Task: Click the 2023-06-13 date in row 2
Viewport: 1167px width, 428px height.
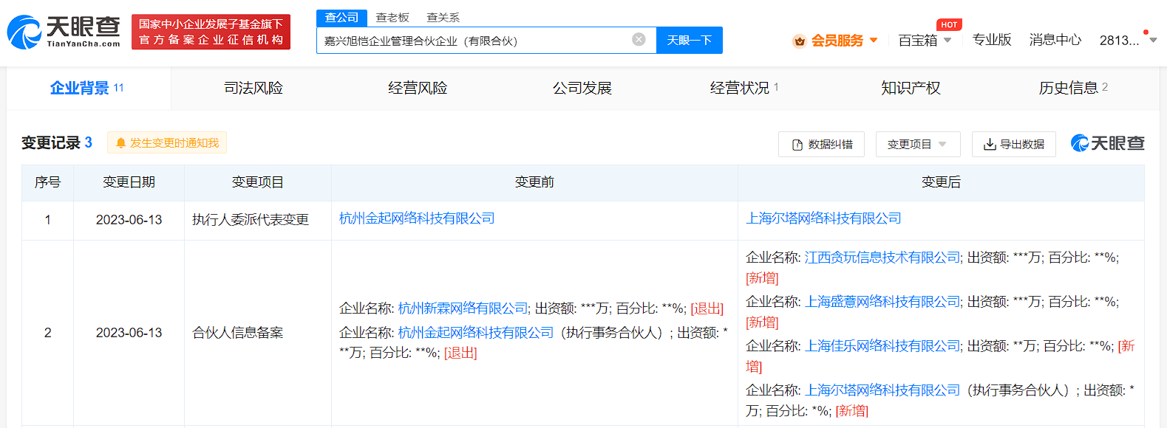Action: coord(129,333)
